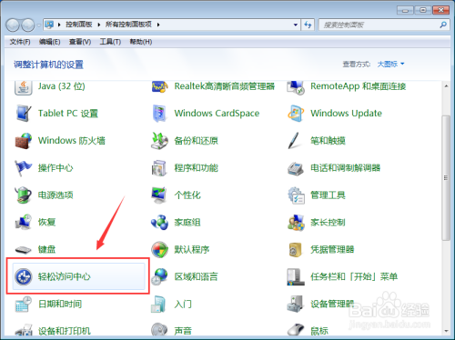The image size is (455, 340).
Task: Click the scrollbar up arrow
Action: coord(446,86)
